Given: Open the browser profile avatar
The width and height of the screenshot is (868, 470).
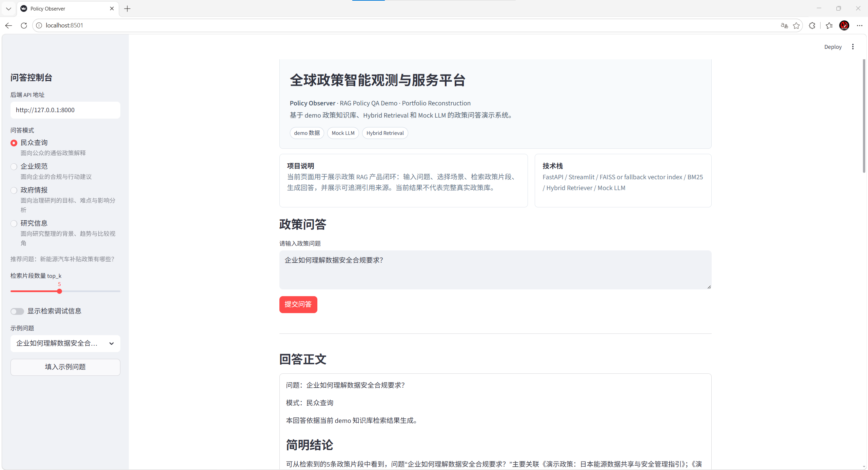Looking at the screenshot, I should (844, 25).
